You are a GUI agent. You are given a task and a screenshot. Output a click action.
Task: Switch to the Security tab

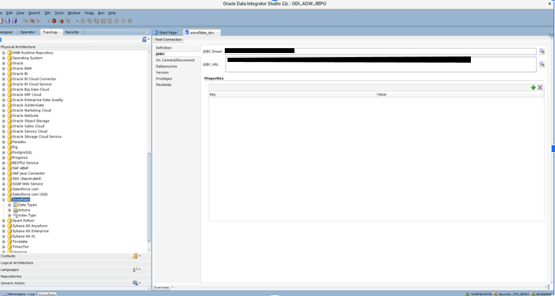(x=72, y=32)
